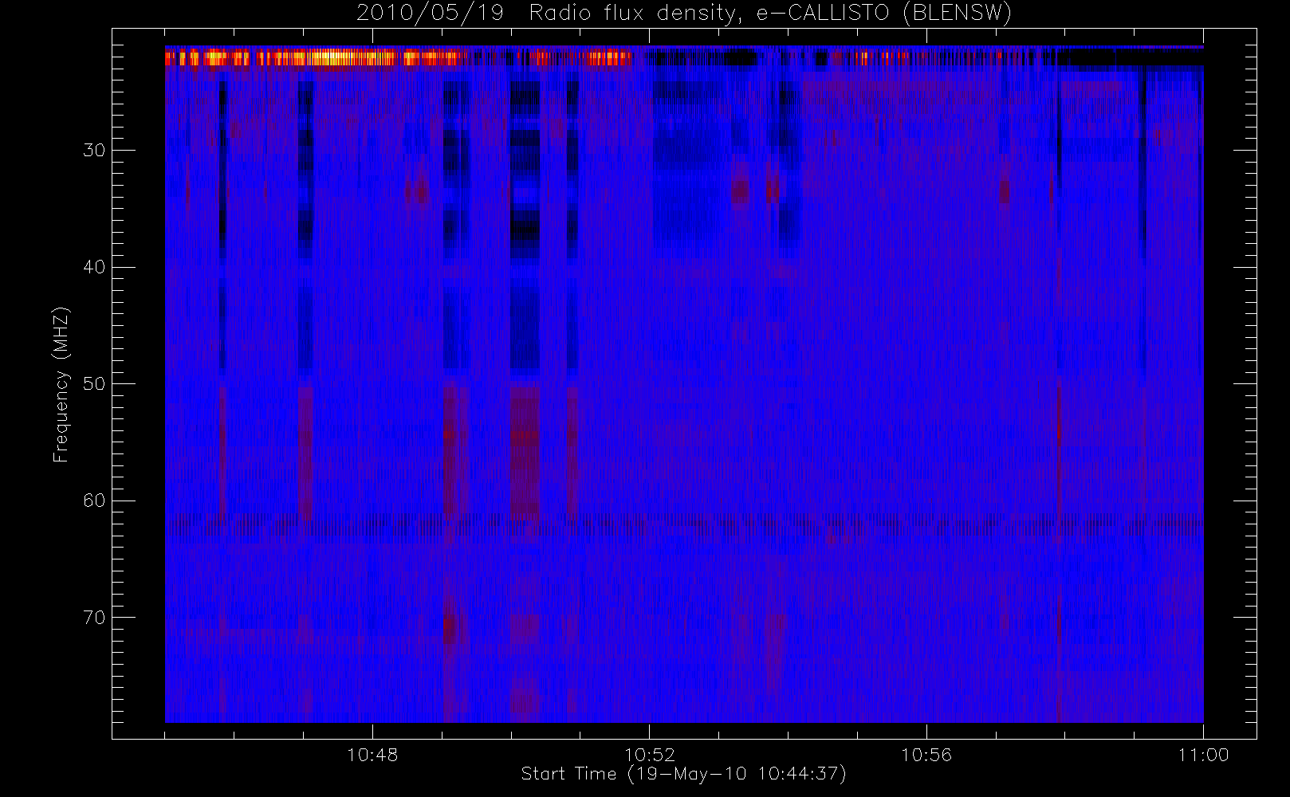The image size is (1290, 797).
Task: Click the 50 MHz frequency tick label
Action: [x=94, y=384]
